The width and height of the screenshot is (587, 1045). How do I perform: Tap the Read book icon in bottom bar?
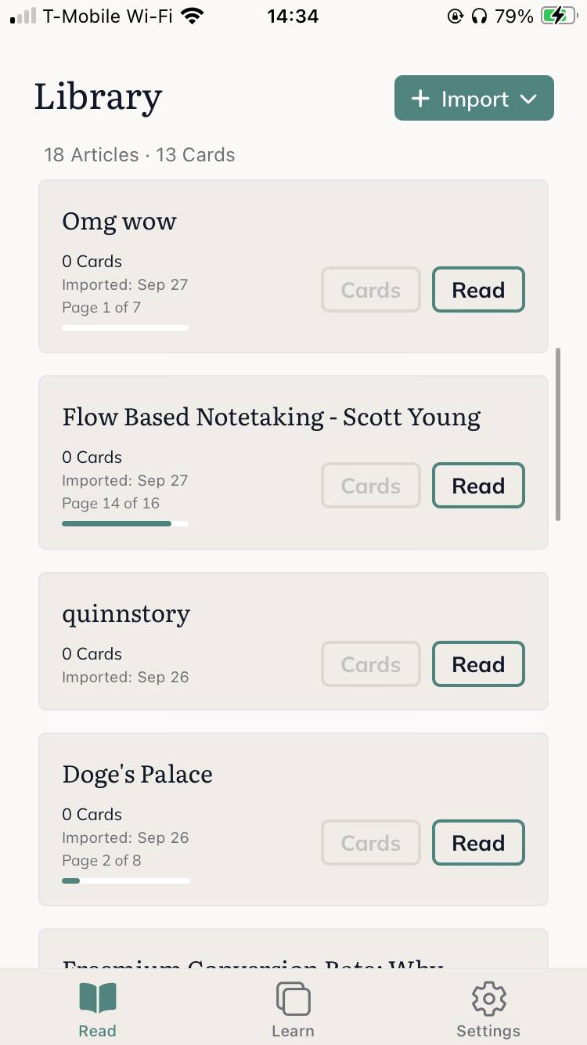click(97, 999)
